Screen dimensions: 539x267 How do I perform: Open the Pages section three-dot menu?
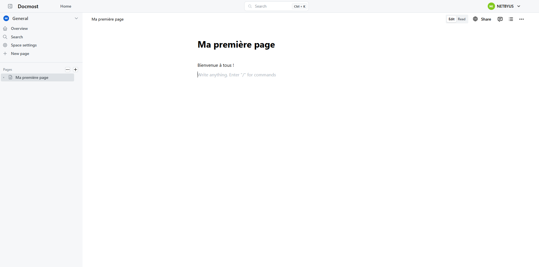(x=68, y=70)
